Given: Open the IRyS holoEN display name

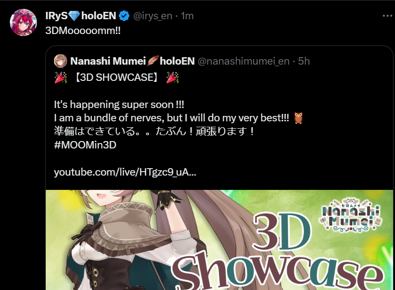Looking at the screenshot, I should (81, 16).
